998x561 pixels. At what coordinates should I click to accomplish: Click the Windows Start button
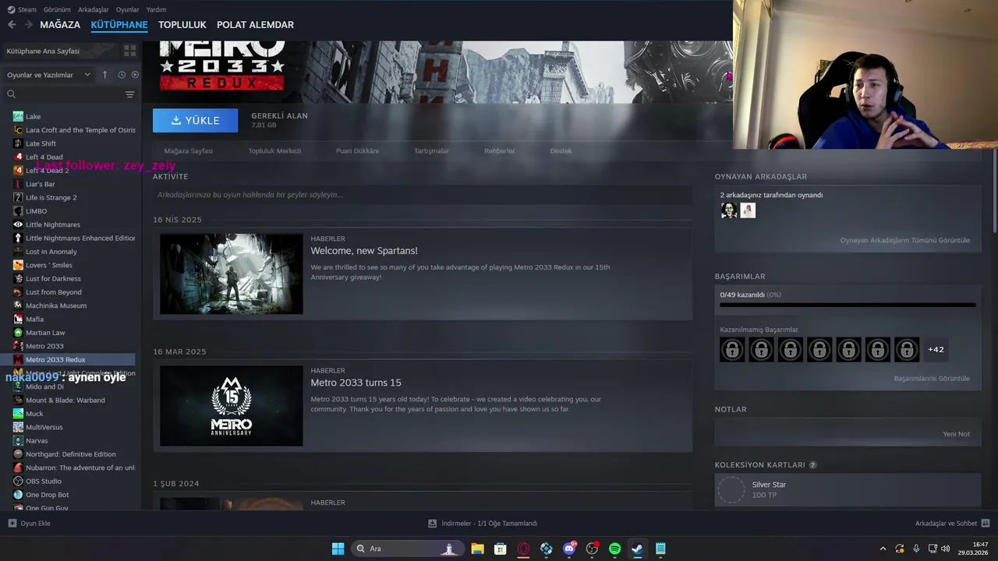point(338,549)
